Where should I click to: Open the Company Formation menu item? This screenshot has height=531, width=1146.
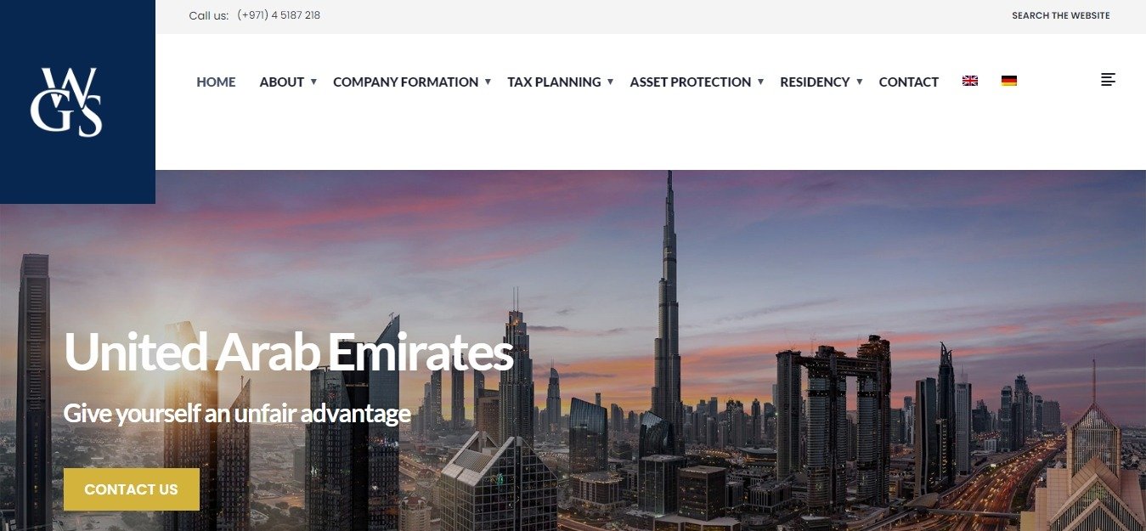coord(405,82)
